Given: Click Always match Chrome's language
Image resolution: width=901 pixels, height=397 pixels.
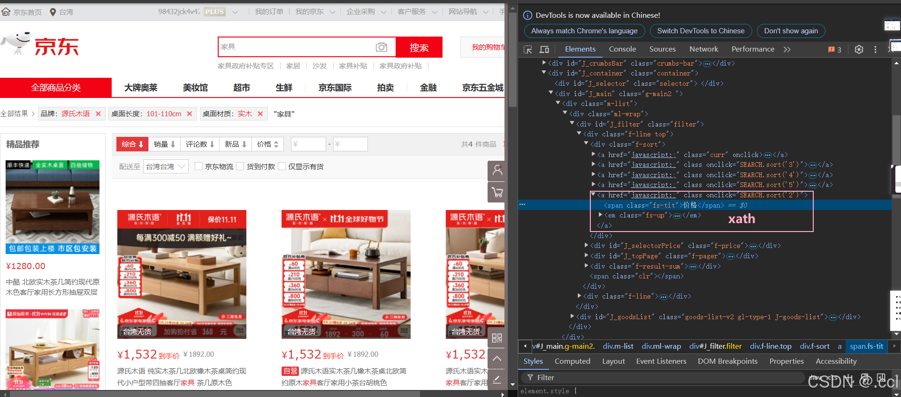Looking at the screenshot, I should pyautogui.click(x=584, y=31).
